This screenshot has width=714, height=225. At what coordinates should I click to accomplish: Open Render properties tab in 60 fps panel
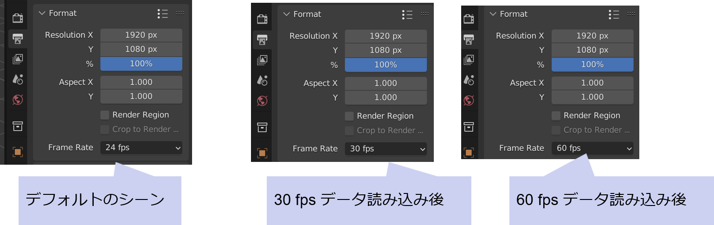pyautogui.click(x=469, y=19)
